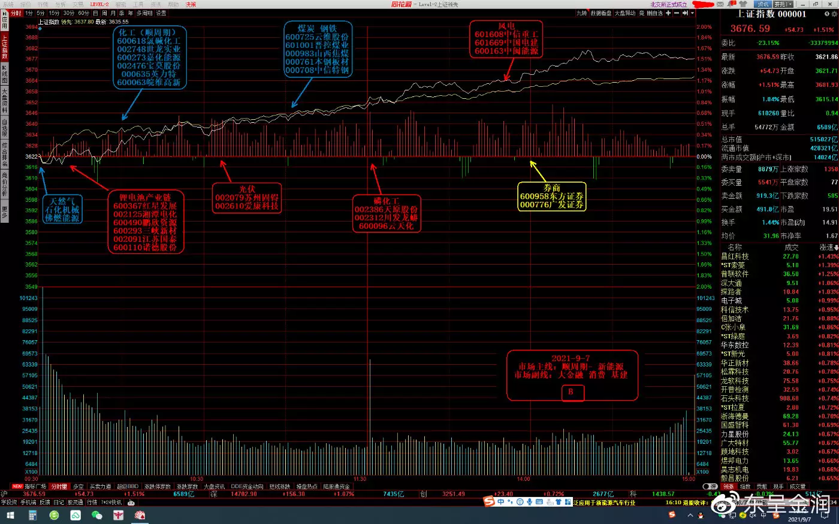839x524 pixels.
Task: Open 设置 in chart toolbar
Action: click(161, 13)
